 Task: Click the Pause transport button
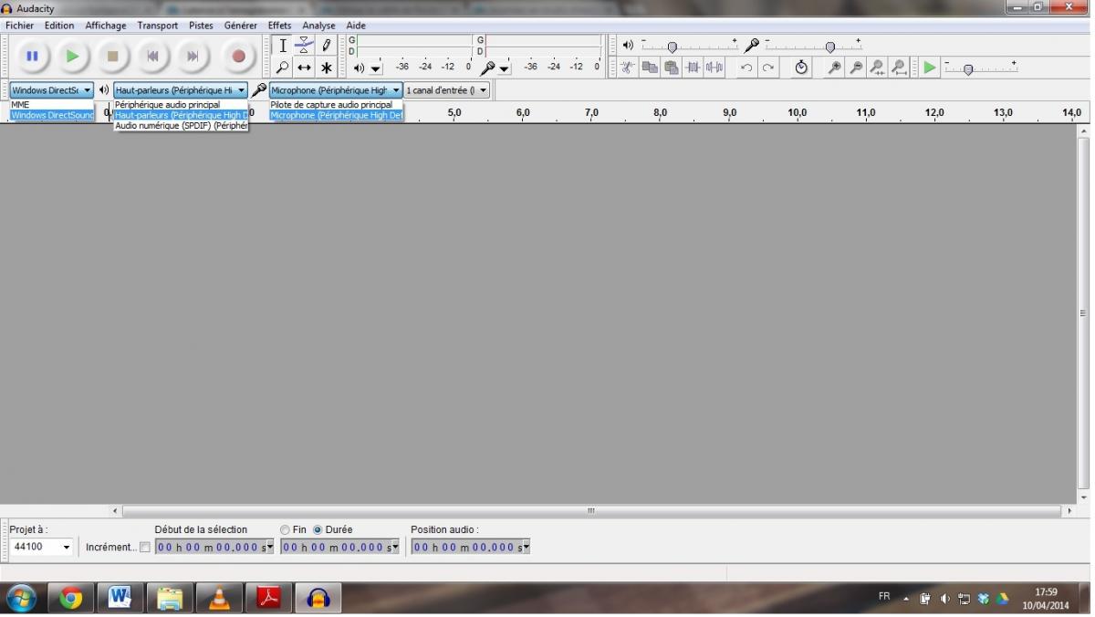[32, 57]
